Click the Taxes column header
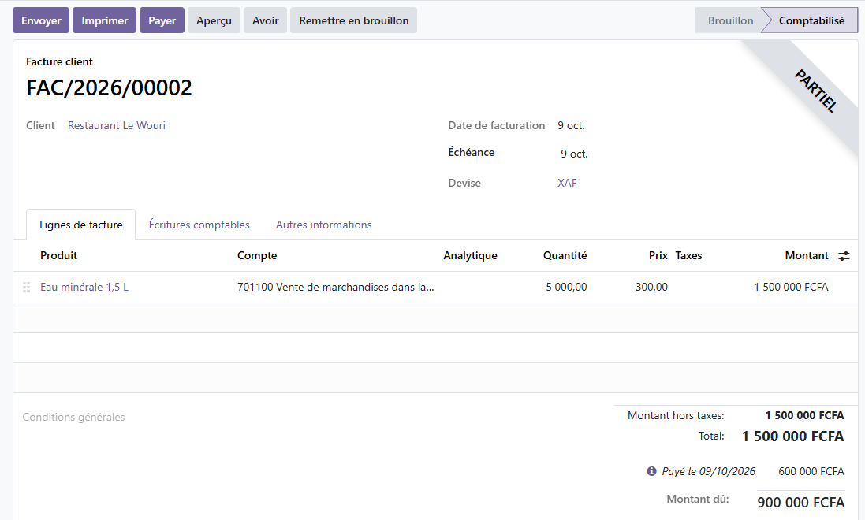The width and height of the screenshot is (865, 520). [x=688, y=256]
